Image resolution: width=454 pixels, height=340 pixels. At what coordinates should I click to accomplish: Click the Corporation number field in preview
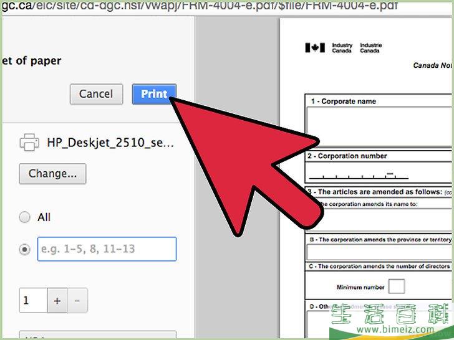point(359,175)
